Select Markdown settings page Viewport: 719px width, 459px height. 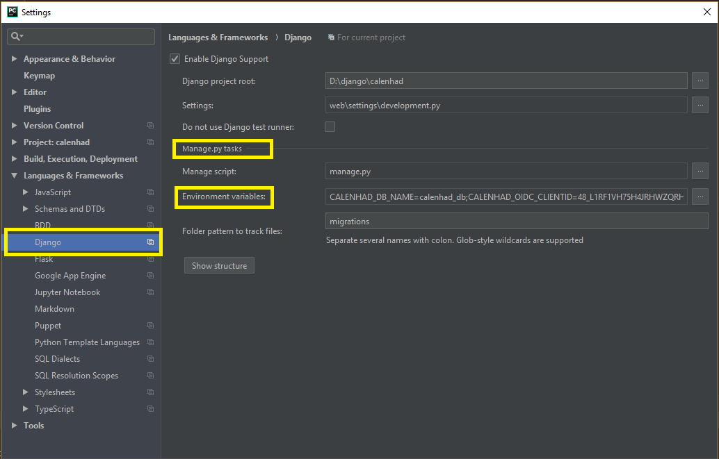(x=54, y=309)
